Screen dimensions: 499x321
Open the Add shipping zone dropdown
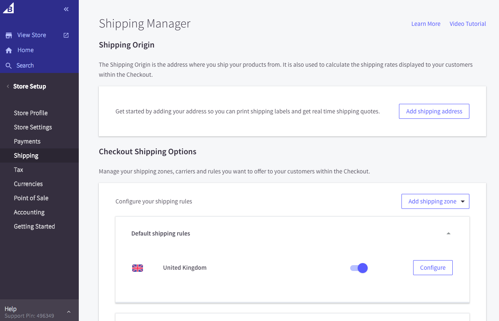click(x=435, y=201)
